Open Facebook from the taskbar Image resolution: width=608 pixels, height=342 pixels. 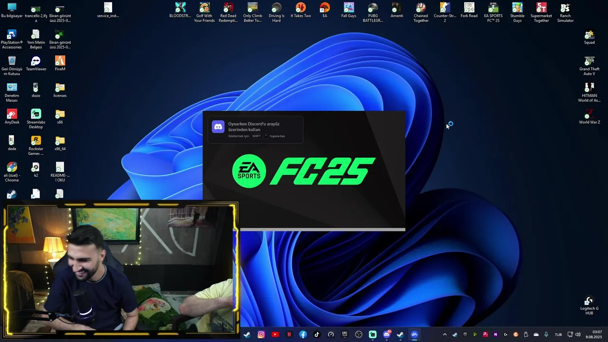pyautogui.click(x=303, y=334)
